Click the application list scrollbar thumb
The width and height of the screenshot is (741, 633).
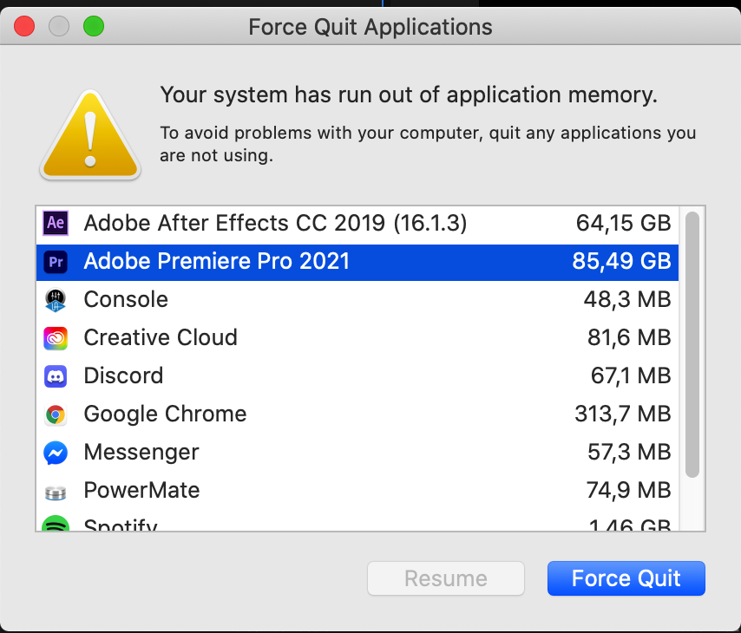[692, 344]
